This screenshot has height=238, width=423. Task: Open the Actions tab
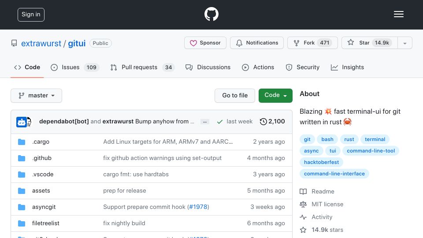(x=258, y=67)
